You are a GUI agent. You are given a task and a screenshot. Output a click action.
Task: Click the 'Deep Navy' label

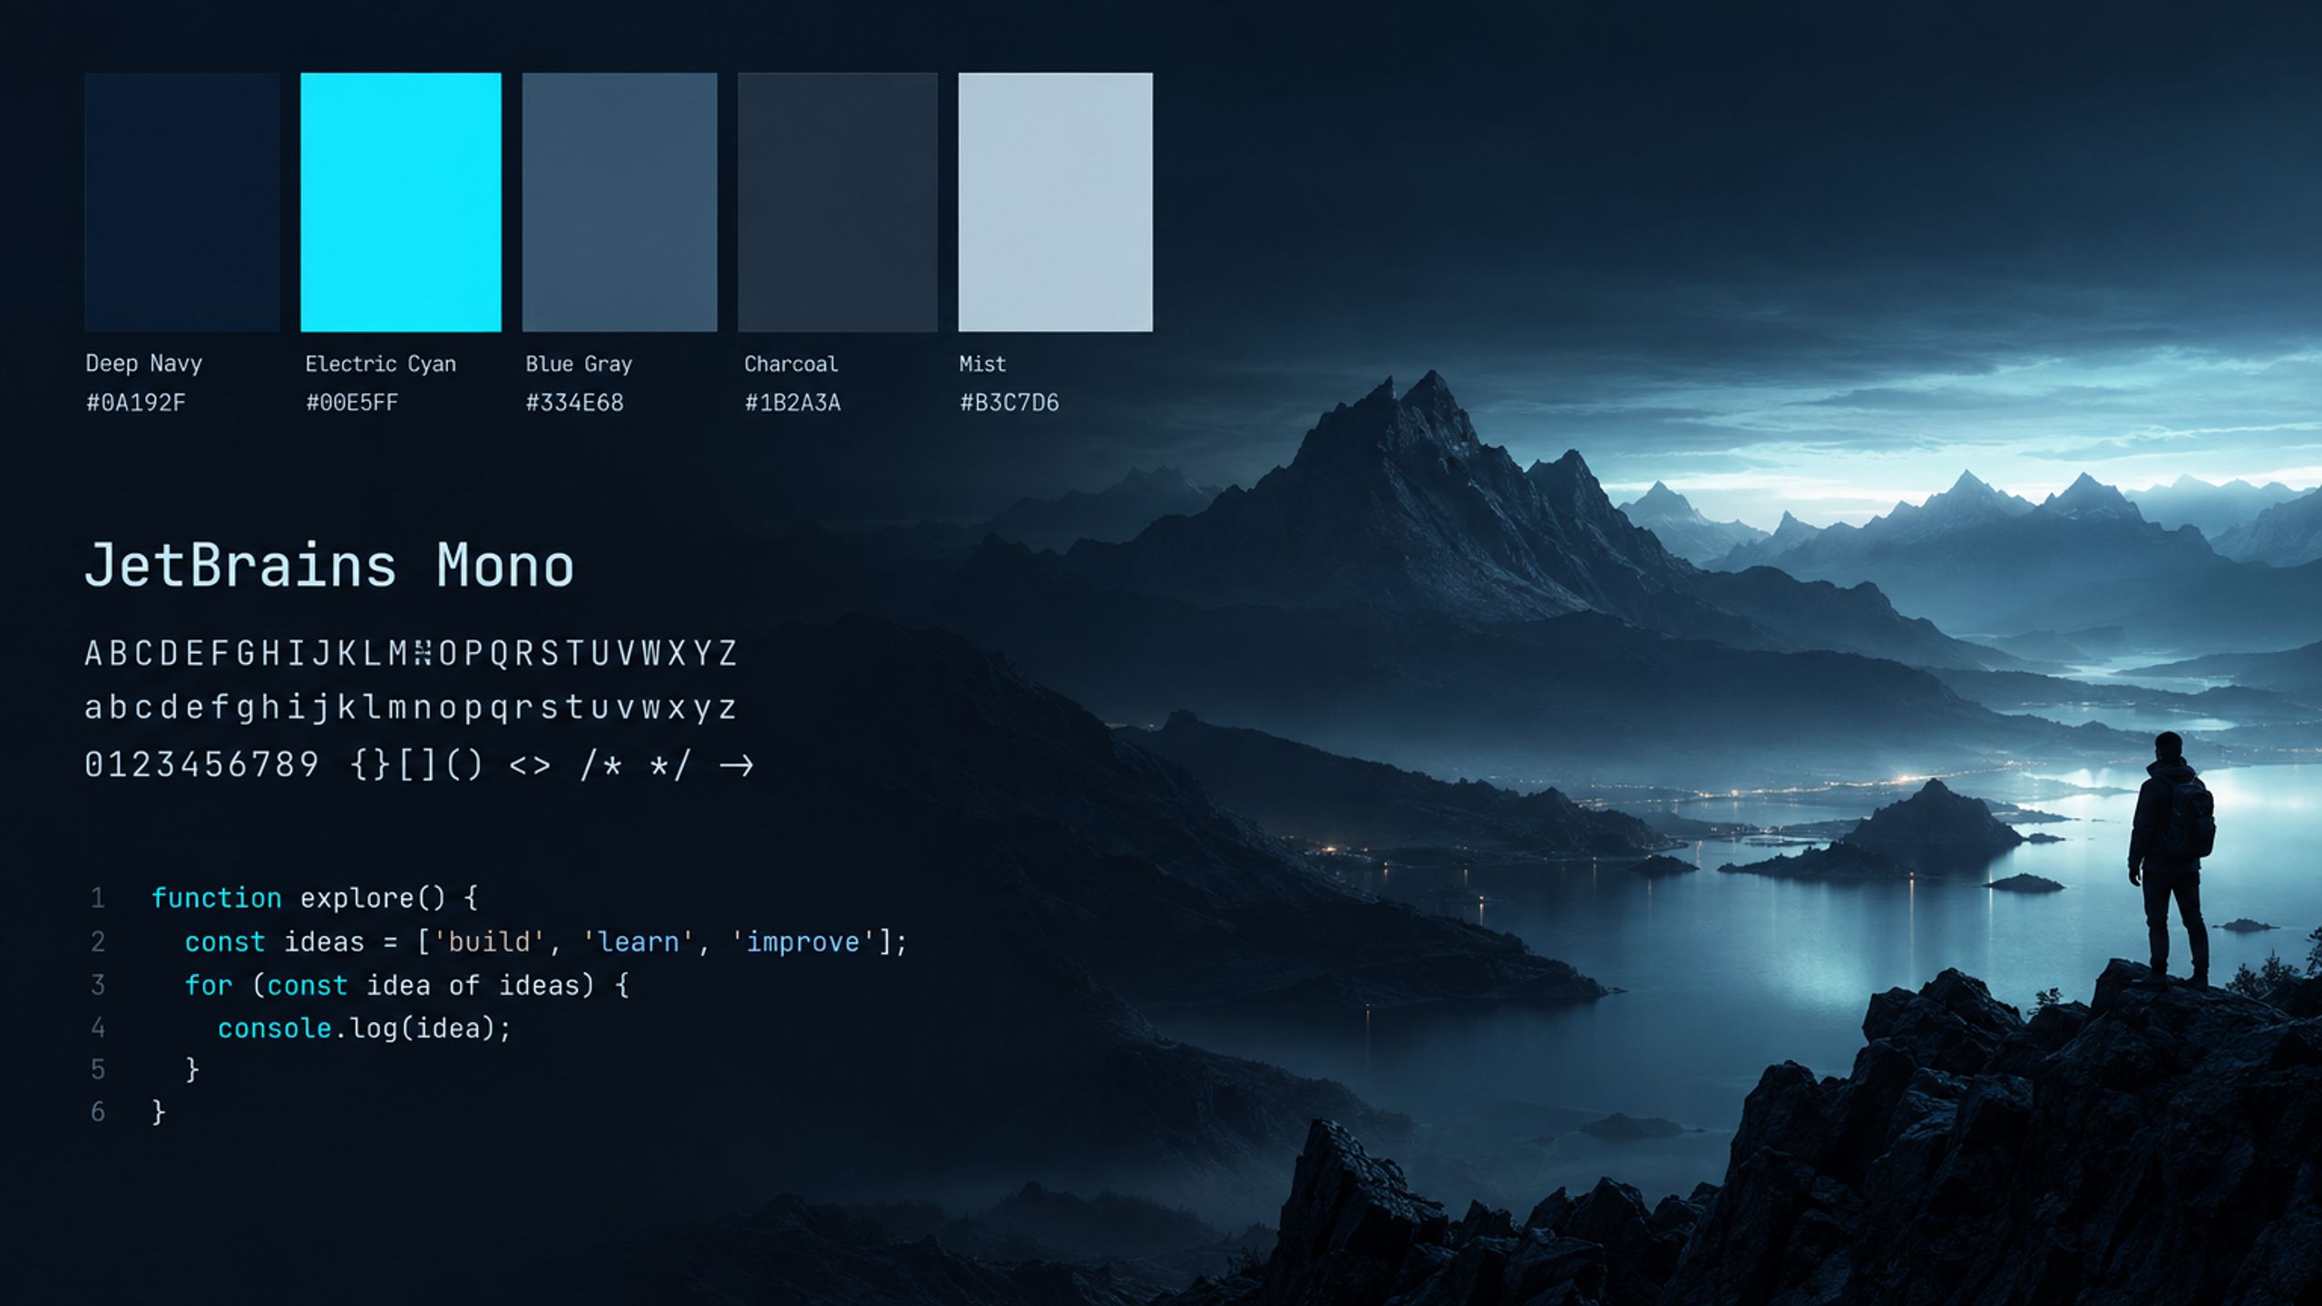[x=144, y=365]
